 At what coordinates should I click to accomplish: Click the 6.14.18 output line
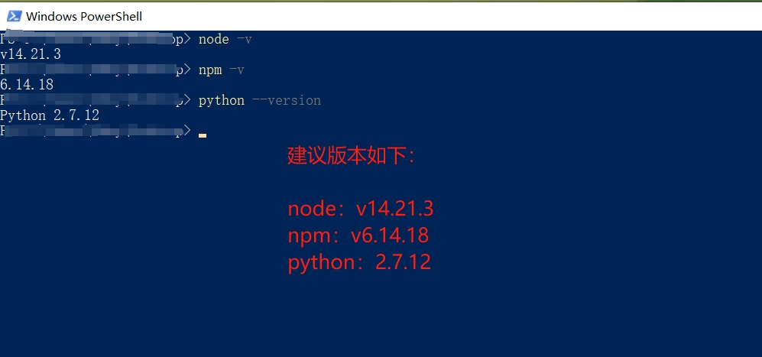coord(27,85)
